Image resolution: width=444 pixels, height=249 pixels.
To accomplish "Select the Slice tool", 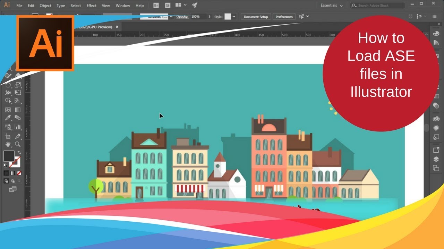I will pos(18,136).
